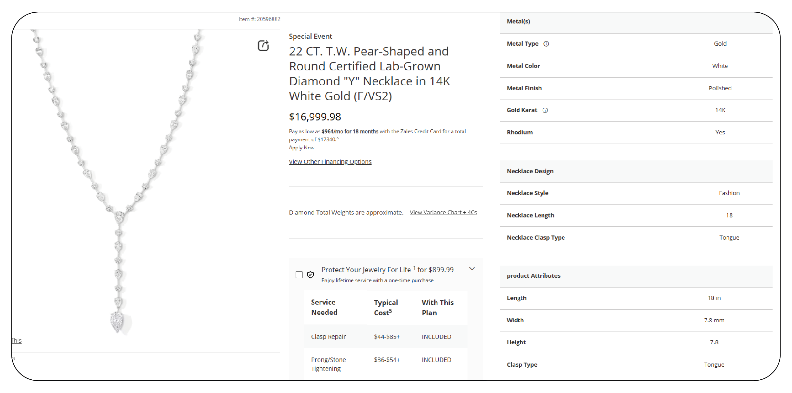The width and height of the screenshot is (792, 393).
Task: Click the Metal Type info icon
Action: (546, 44)
